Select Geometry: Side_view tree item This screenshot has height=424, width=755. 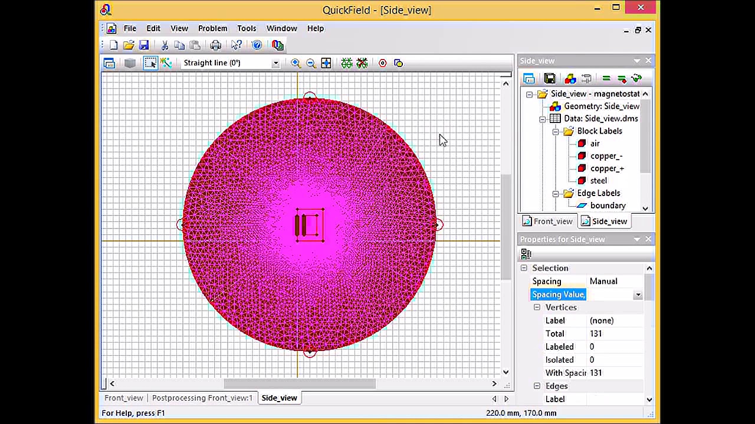[602, 107]
